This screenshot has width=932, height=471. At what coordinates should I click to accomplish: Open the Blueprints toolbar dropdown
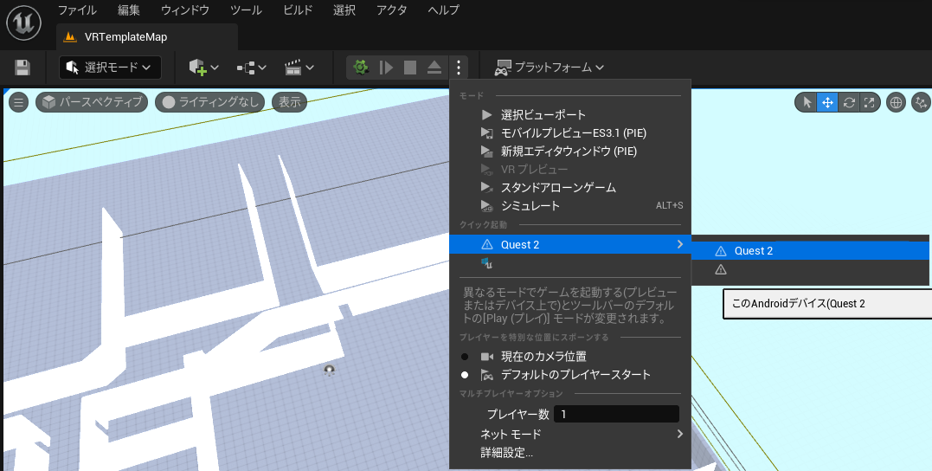click(x=252, y=68)
